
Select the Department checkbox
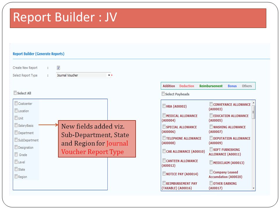16,132
